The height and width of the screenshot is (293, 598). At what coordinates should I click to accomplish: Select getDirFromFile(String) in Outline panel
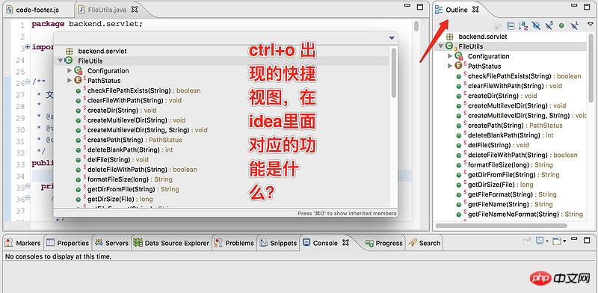pyautogui.click(x=514, y=175)
